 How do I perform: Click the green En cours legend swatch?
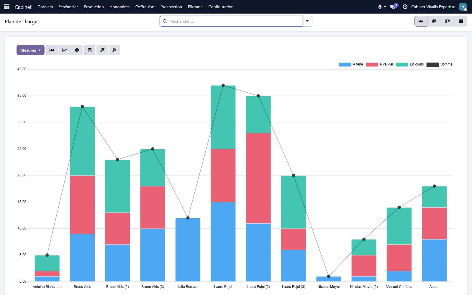coord(402,64)
